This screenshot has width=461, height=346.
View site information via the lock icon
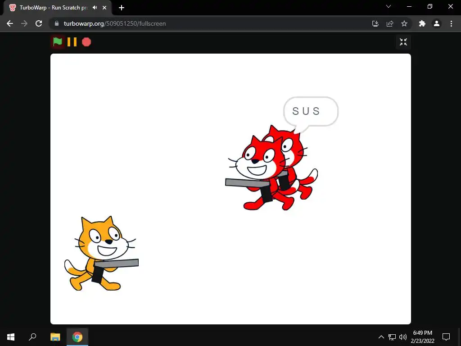click(x=57, y=23)
